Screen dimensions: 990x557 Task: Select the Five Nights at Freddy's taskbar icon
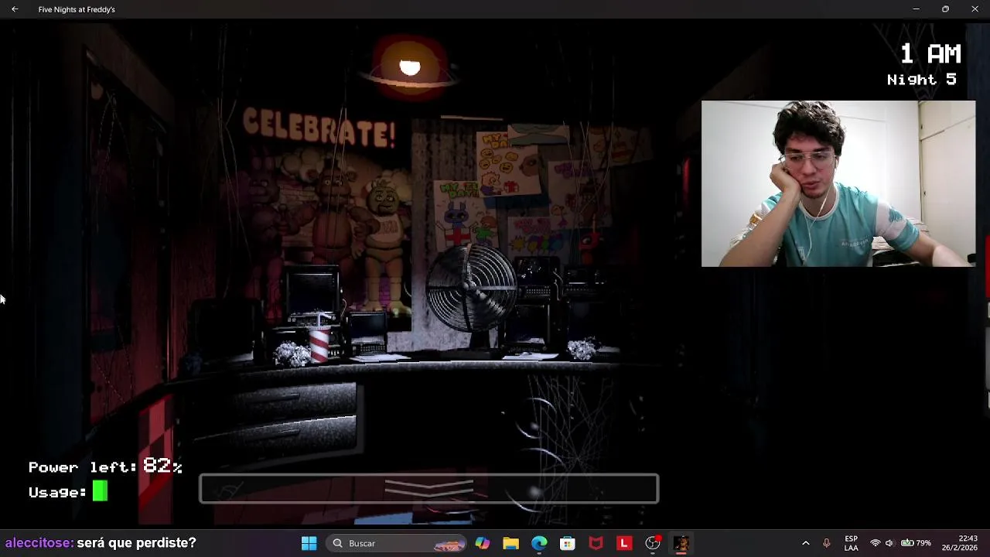coord(681,543)
